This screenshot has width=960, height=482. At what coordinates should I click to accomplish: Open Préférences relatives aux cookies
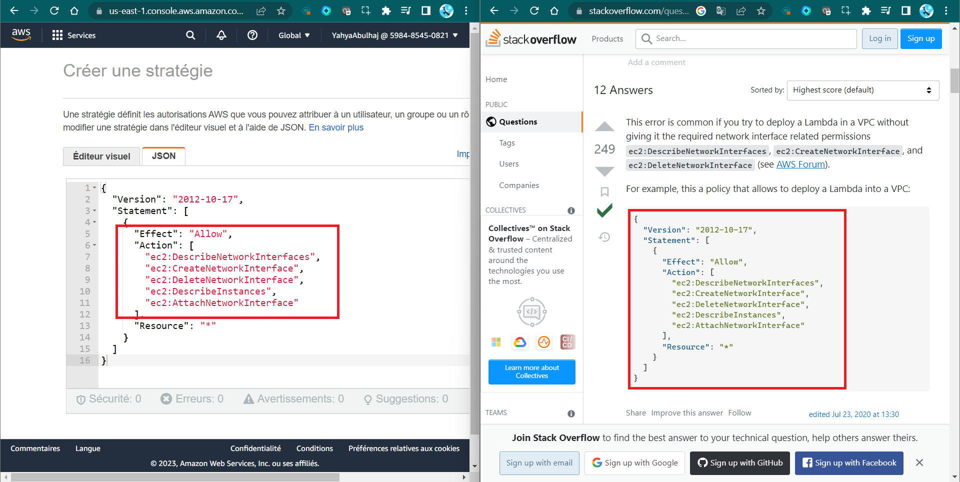click(x=404, y=448)
